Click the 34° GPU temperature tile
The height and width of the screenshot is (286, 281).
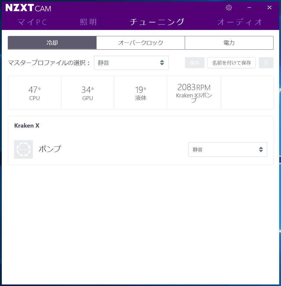[88, 93]
